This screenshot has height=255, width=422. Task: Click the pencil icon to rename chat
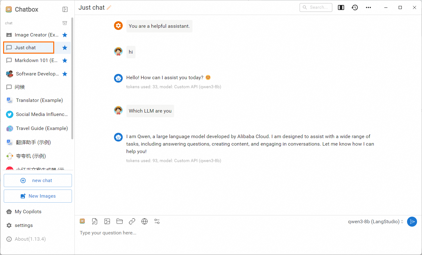point(109,7)
